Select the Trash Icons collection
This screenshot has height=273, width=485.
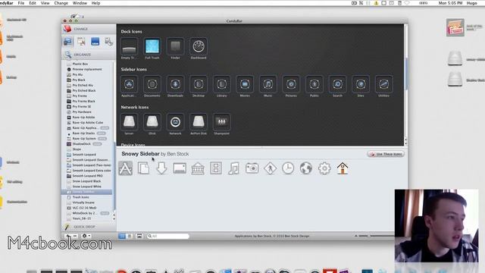coord(88,197)
